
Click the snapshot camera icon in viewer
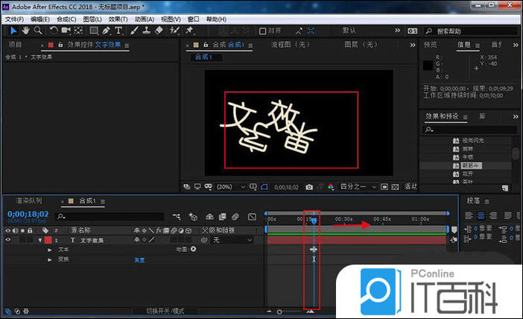pyautogui.click(x=309, y=186)
